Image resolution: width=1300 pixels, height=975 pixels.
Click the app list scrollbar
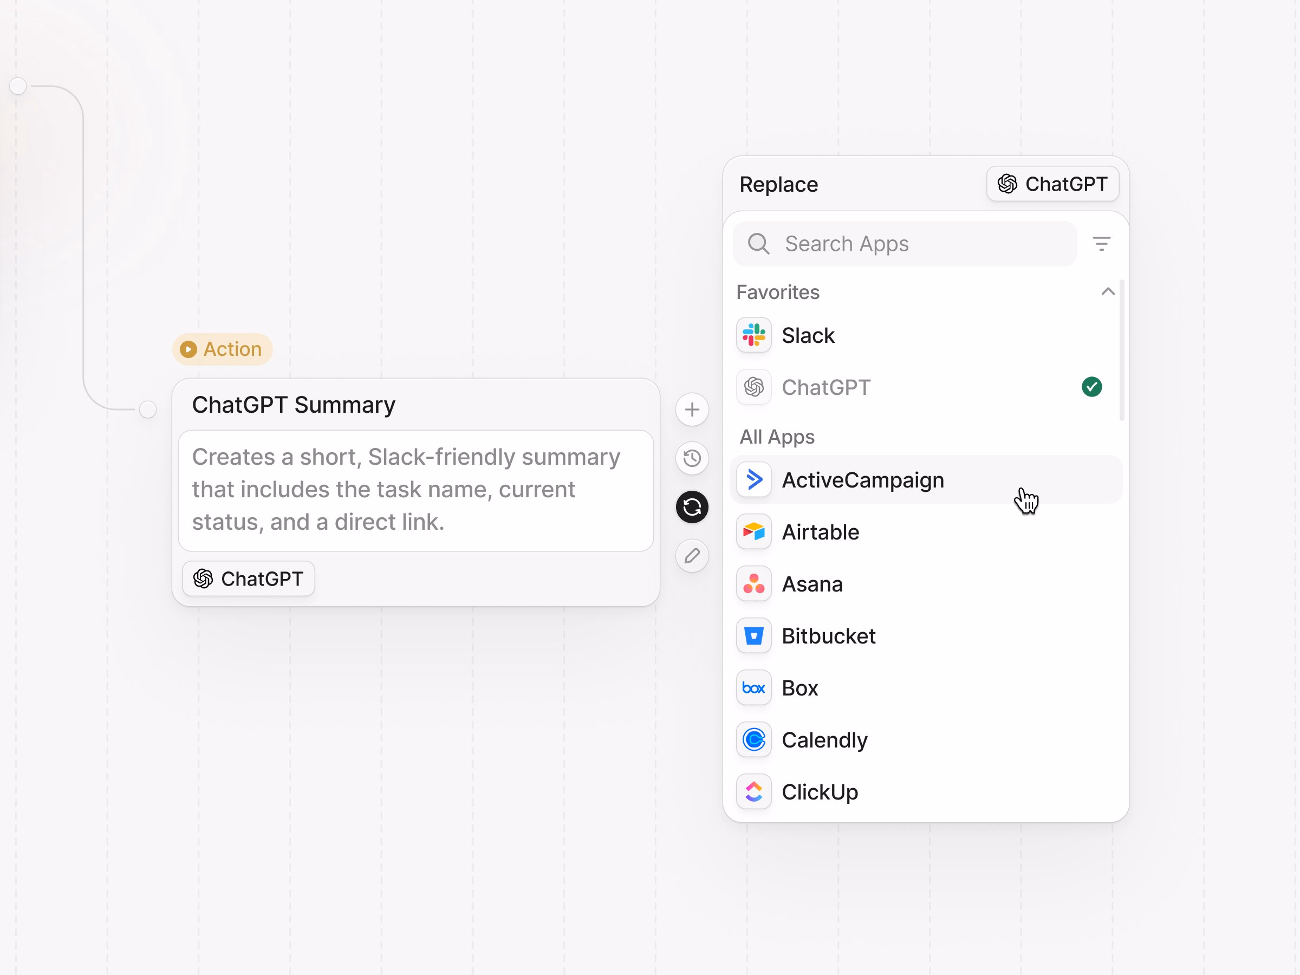pyautogui.click(x=1122, y=351)
